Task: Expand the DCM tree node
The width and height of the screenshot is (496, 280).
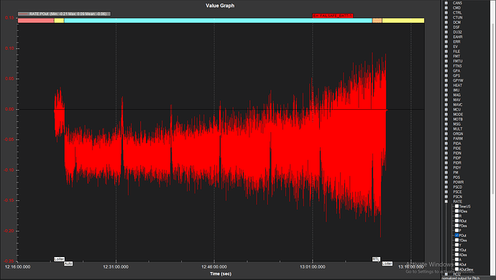Action: [x=446, y=22]
